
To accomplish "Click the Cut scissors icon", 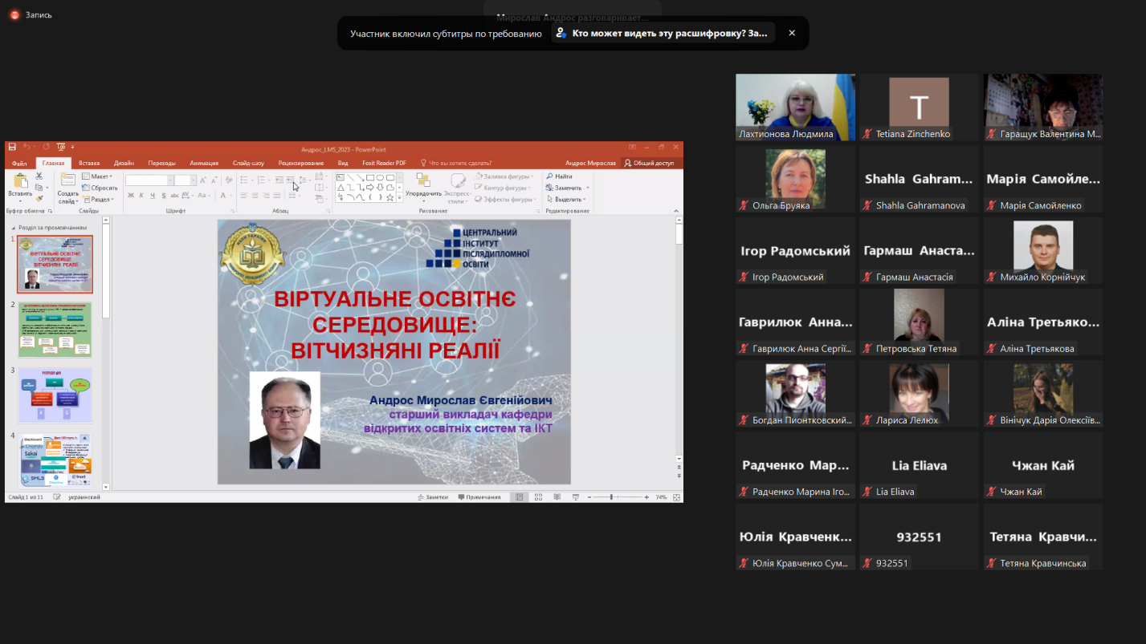I will point(39,177).
